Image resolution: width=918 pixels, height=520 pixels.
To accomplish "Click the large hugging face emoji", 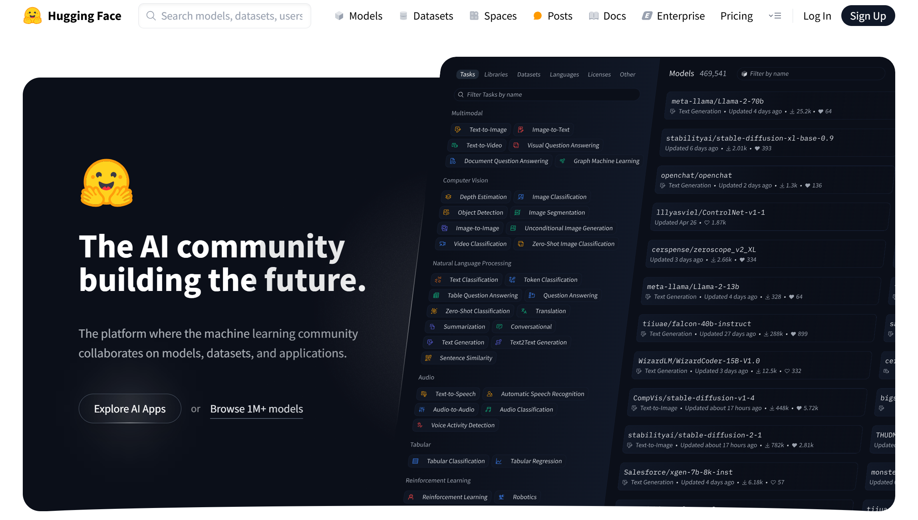I will point(107,183).
